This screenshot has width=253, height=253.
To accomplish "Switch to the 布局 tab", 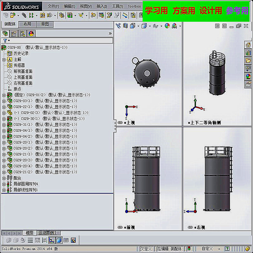I will point(27,24).
